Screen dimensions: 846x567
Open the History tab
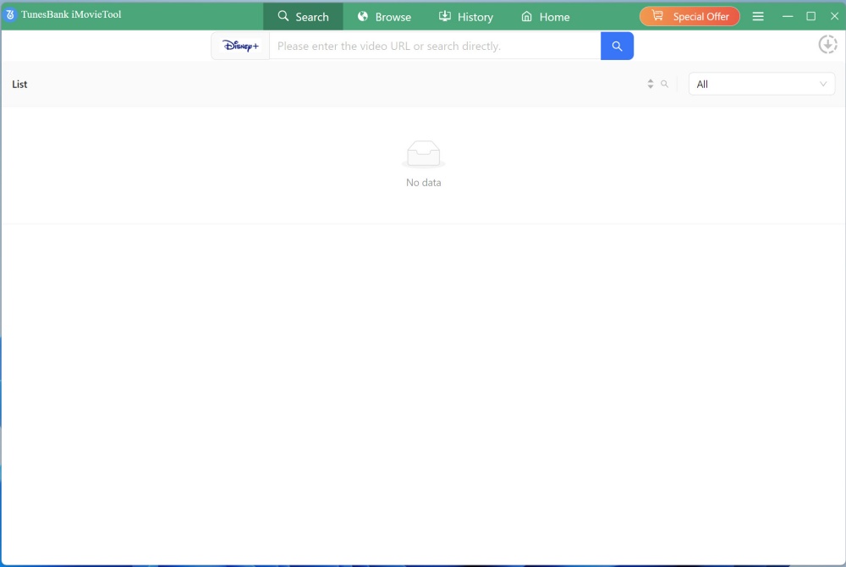(465, 17)
